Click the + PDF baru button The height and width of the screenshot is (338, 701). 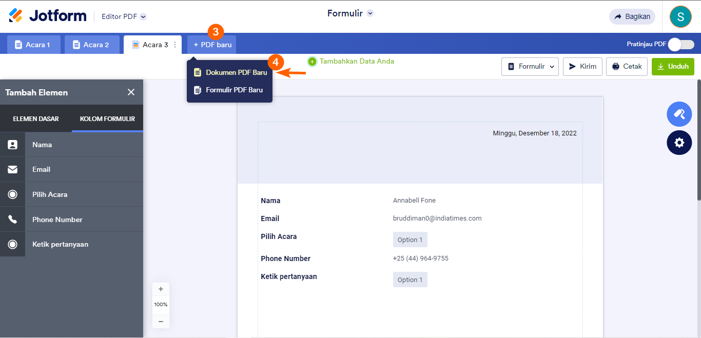click(212, 45)
